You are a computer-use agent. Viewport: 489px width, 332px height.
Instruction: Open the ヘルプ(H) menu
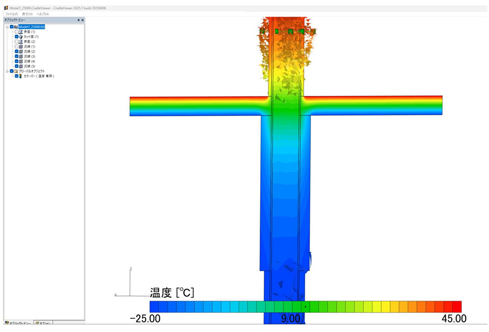coord(43,14)
